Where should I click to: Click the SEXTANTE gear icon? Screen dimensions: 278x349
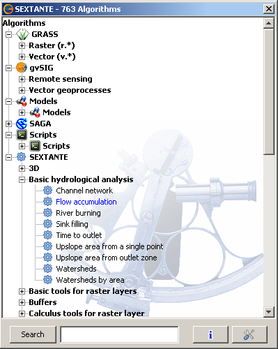22,157
